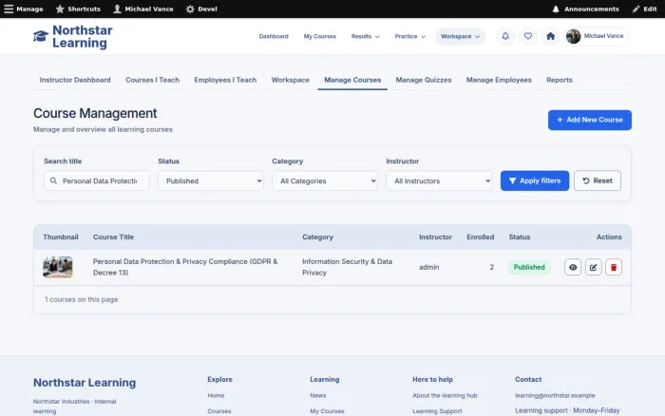Click '1 courses on this page' text
Viewport: 665px width, 416px height.
pos(82,299)
